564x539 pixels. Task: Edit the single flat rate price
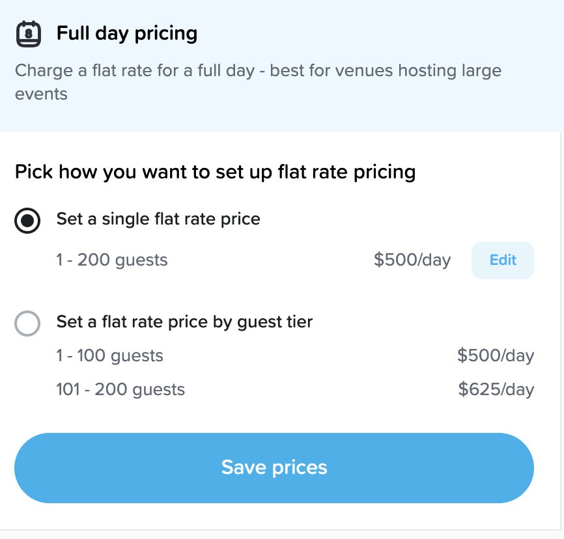tap(502, 260)
